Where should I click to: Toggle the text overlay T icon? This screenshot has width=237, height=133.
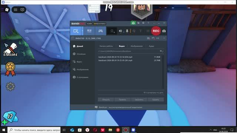tap(141, 31)
